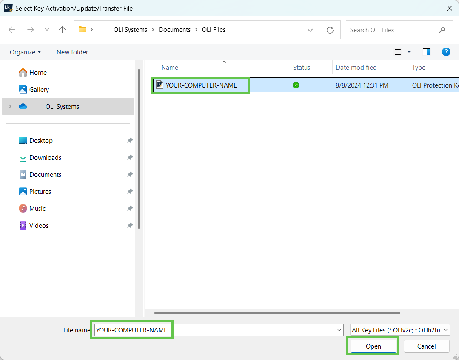This screenshot has height=360, width=459.
Task: Click the Cancel button
Action: pyautogui.click(x=426, y=346)
